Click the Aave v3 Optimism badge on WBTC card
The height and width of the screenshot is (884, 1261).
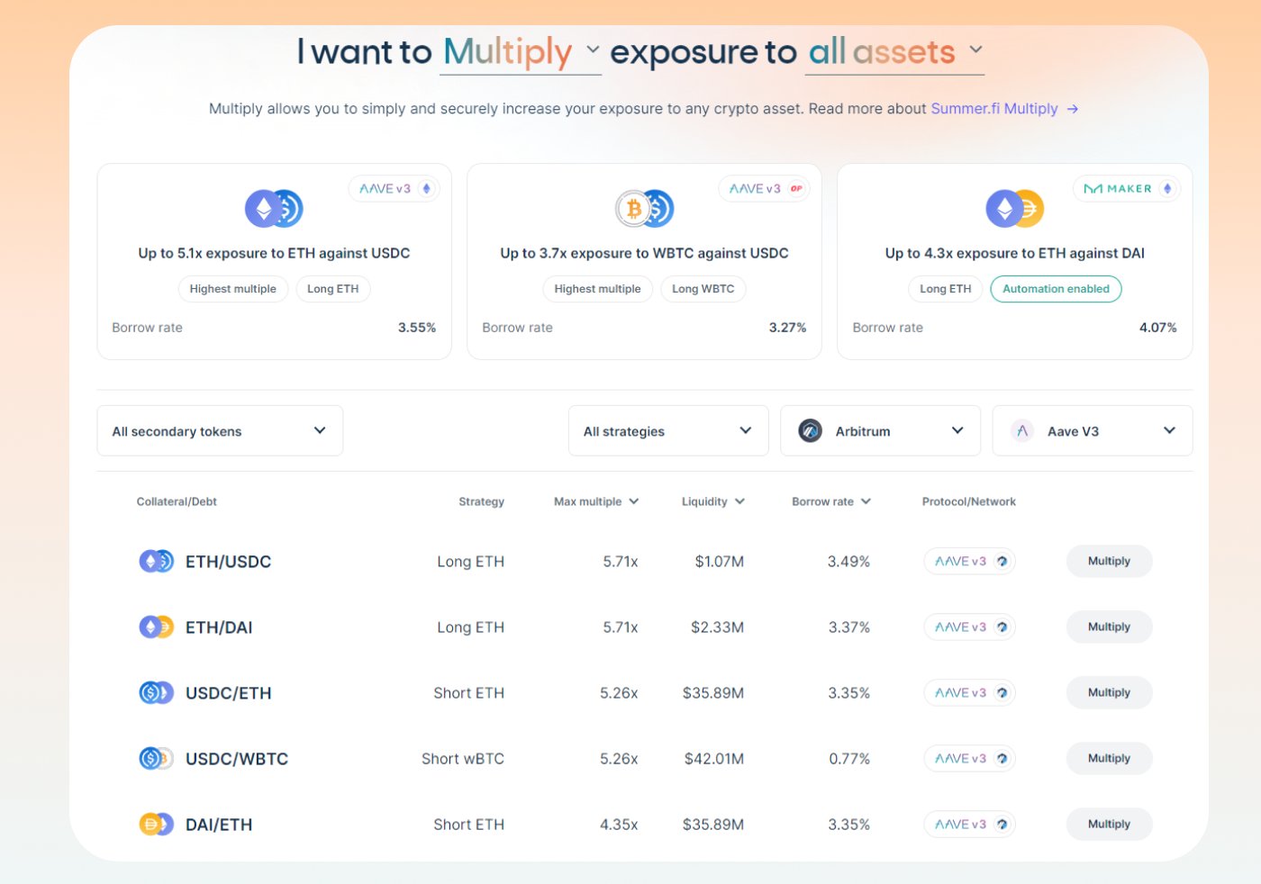coord(764,189)
